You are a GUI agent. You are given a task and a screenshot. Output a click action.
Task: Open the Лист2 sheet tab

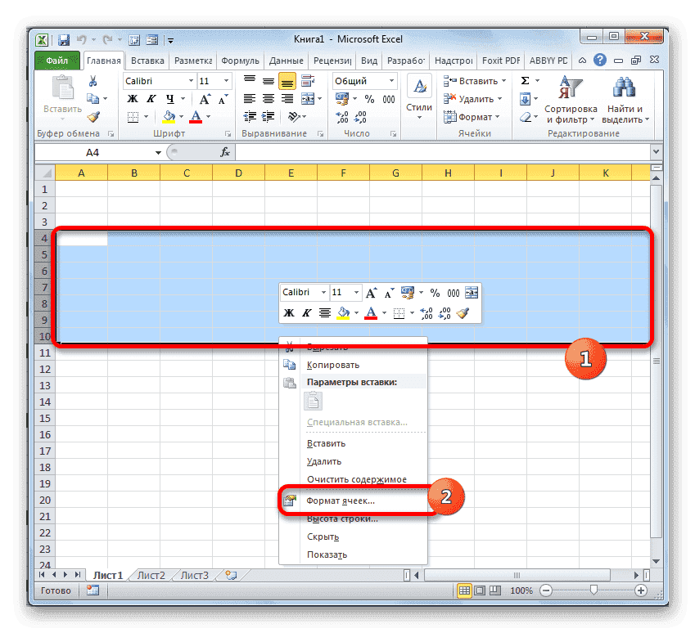(150, 575)
